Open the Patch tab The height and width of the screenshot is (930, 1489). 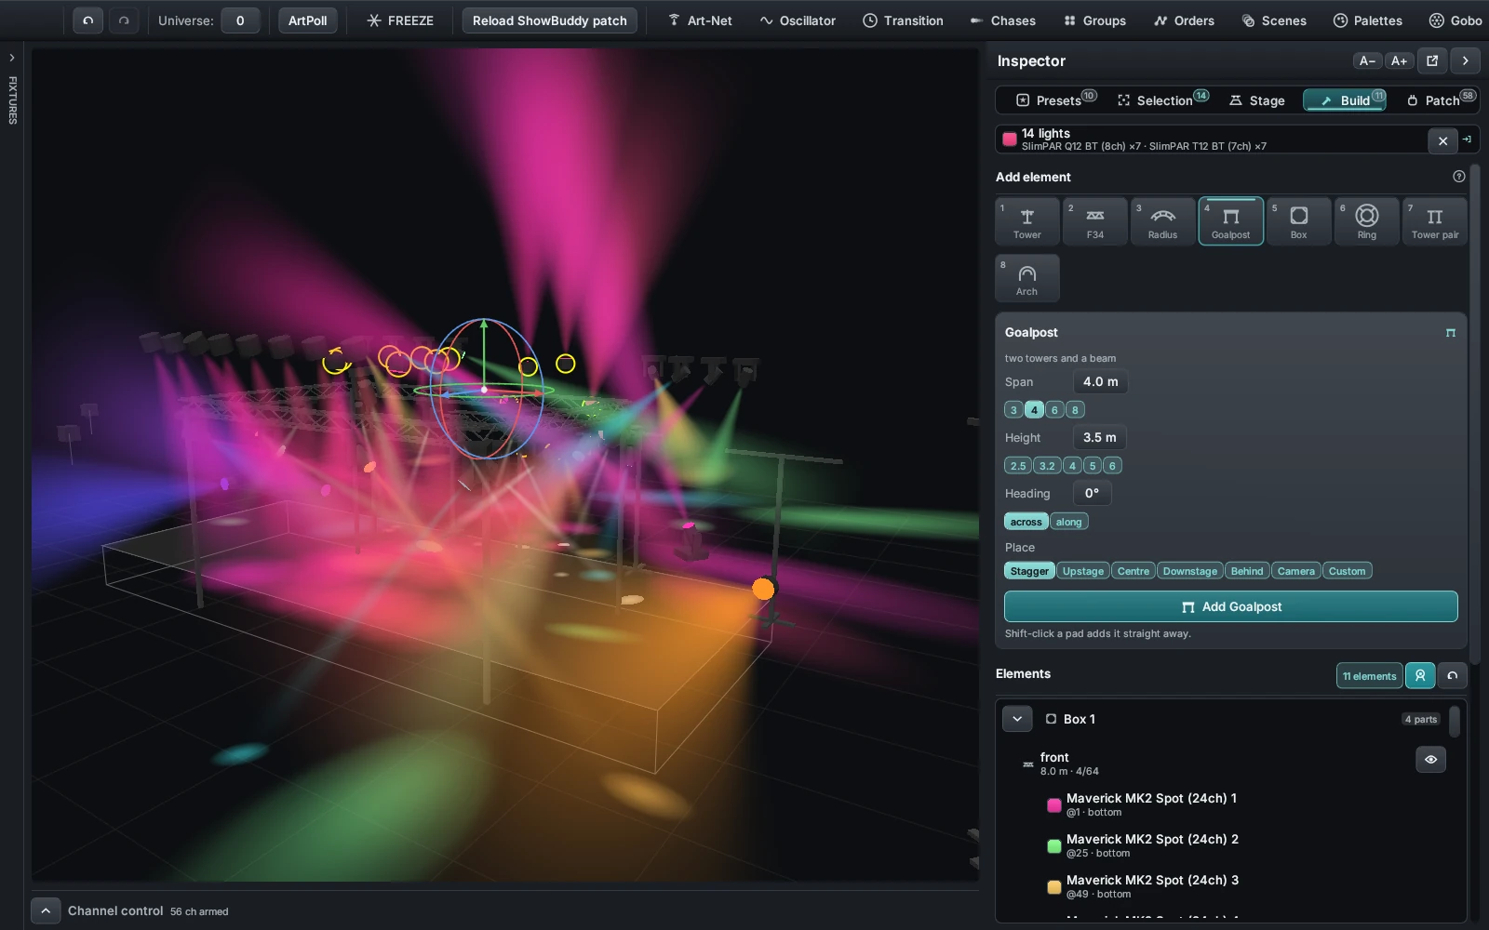click(1441, 100)
